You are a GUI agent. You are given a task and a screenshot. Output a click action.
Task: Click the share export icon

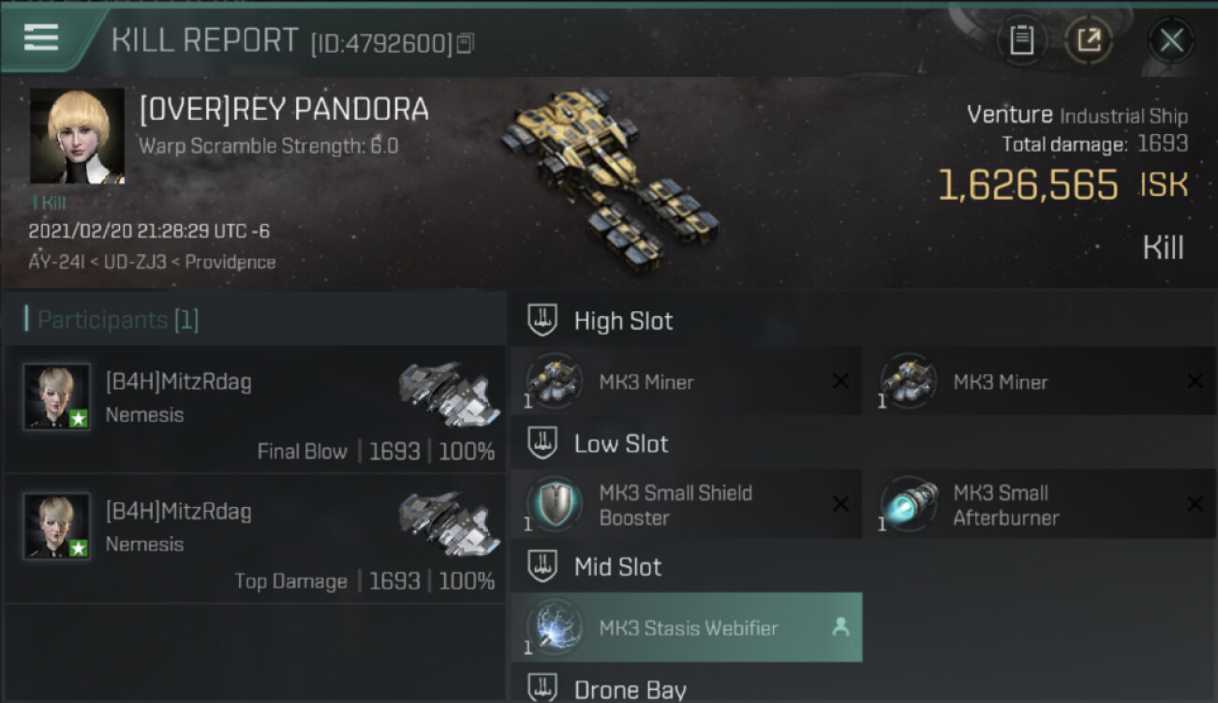point(1089,40)
